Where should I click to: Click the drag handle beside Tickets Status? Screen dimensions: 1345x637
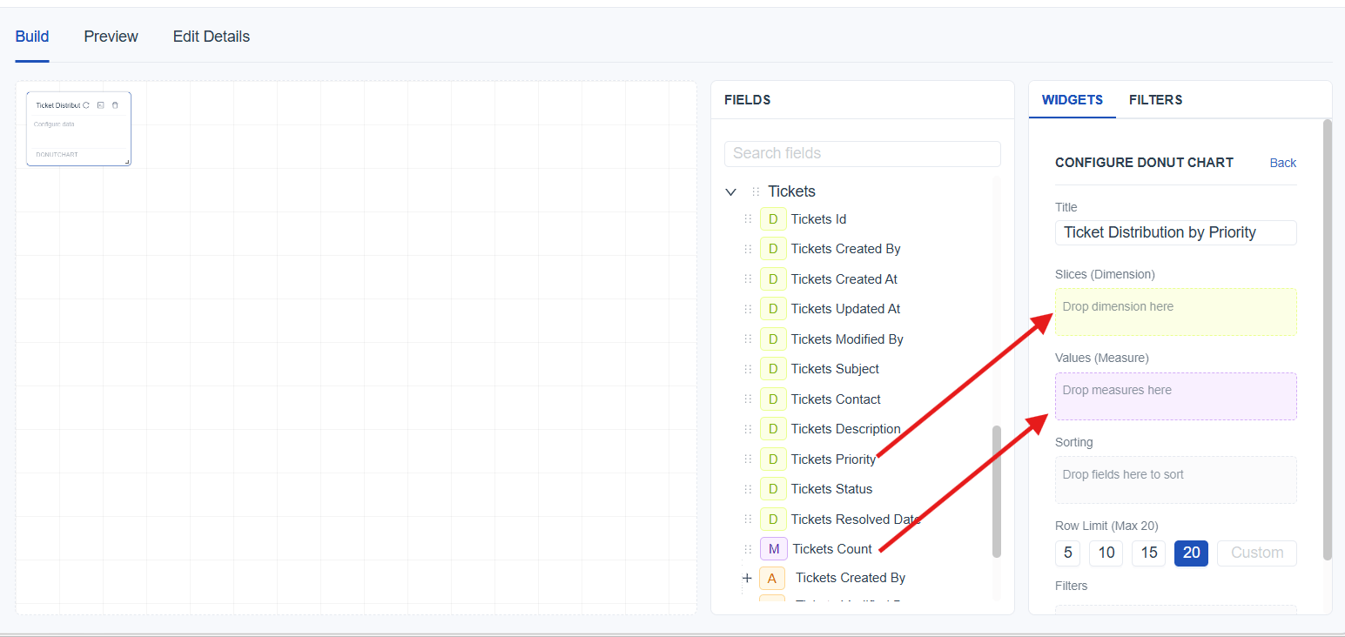(x=748, y=489)
